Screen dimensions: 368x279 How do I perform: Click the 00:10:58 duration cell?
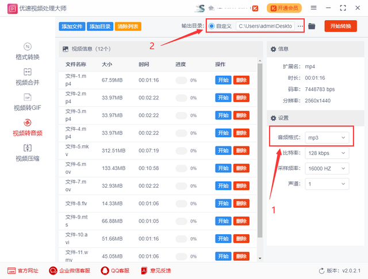tap(148, 168)
